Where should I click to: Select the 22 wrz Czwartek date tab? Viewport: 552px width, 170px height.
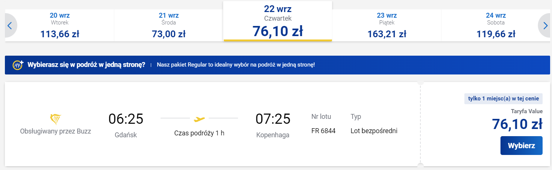coord(278,21)
